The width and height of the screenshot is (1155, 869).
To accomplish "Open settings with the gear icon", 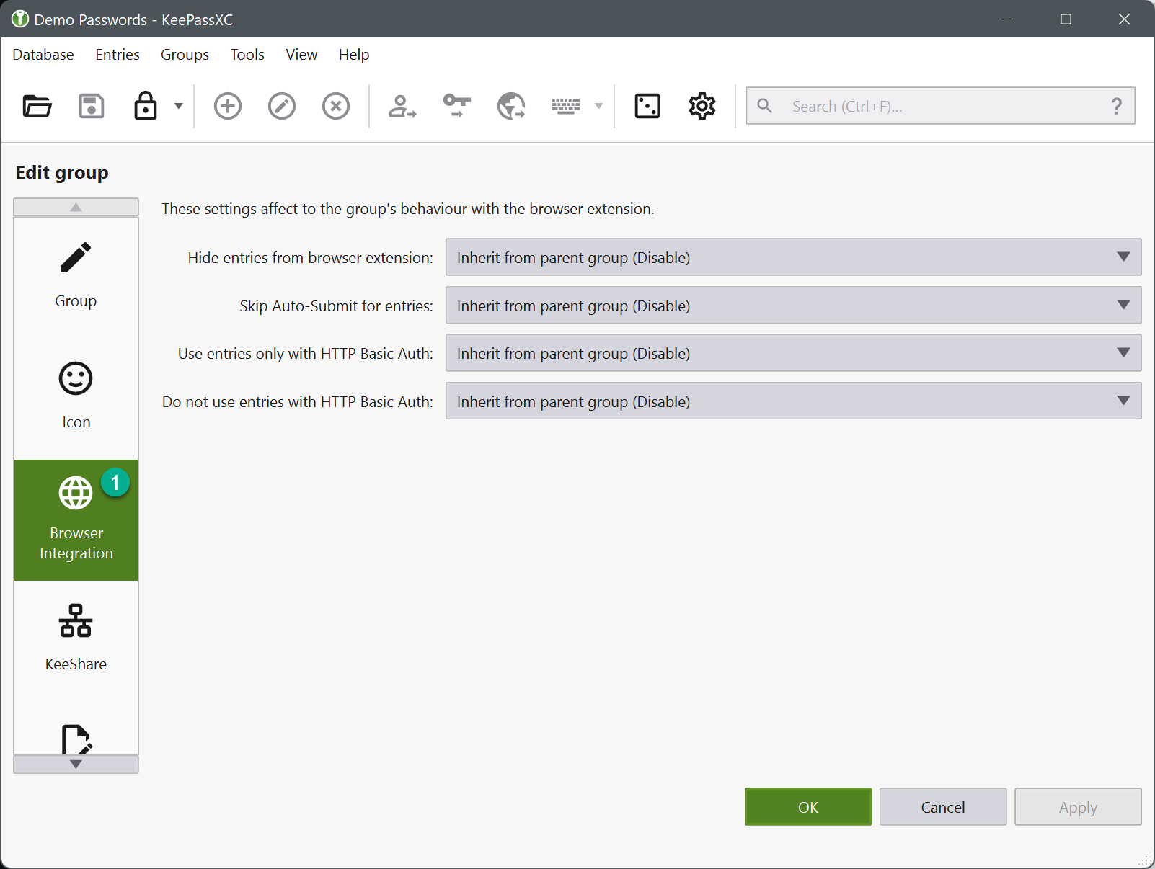I will [x=702, y=106].
